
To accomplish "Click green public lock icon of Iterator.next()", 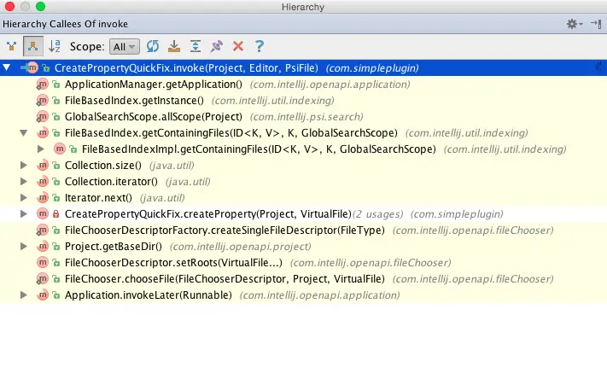I will coord(56,198).
